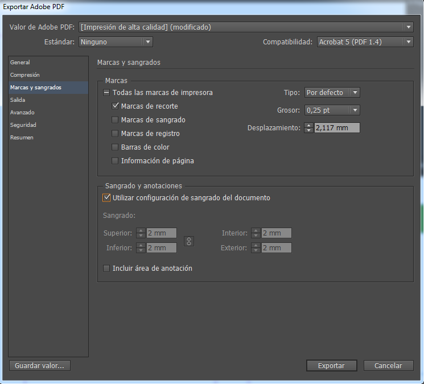This screenshot has height=384, width=424.
Task: Enable Marcas de registro
Action: point(115,134)
